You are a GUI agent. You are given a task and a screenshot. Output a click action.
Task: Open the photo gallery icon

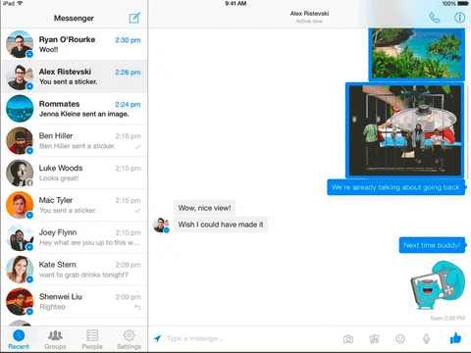374,339
